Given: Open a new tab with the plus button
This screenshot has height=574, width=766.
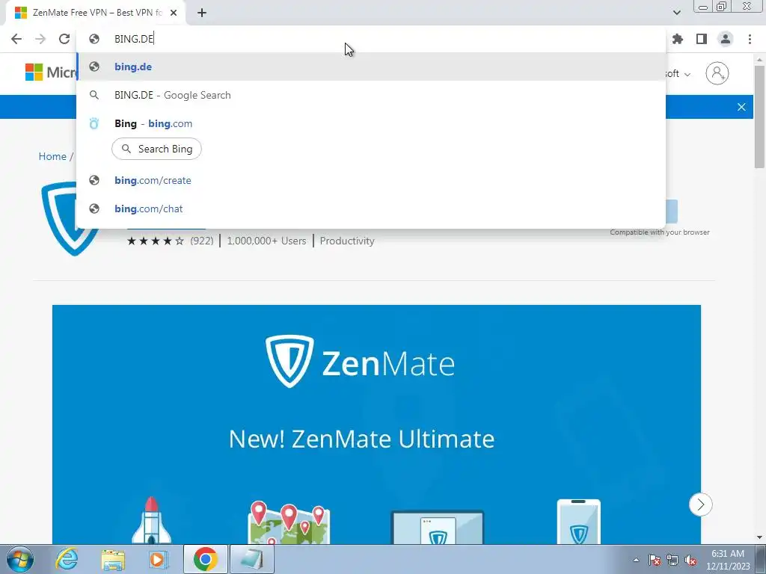Looking at the screenshot, I should [x=202, y=13].
